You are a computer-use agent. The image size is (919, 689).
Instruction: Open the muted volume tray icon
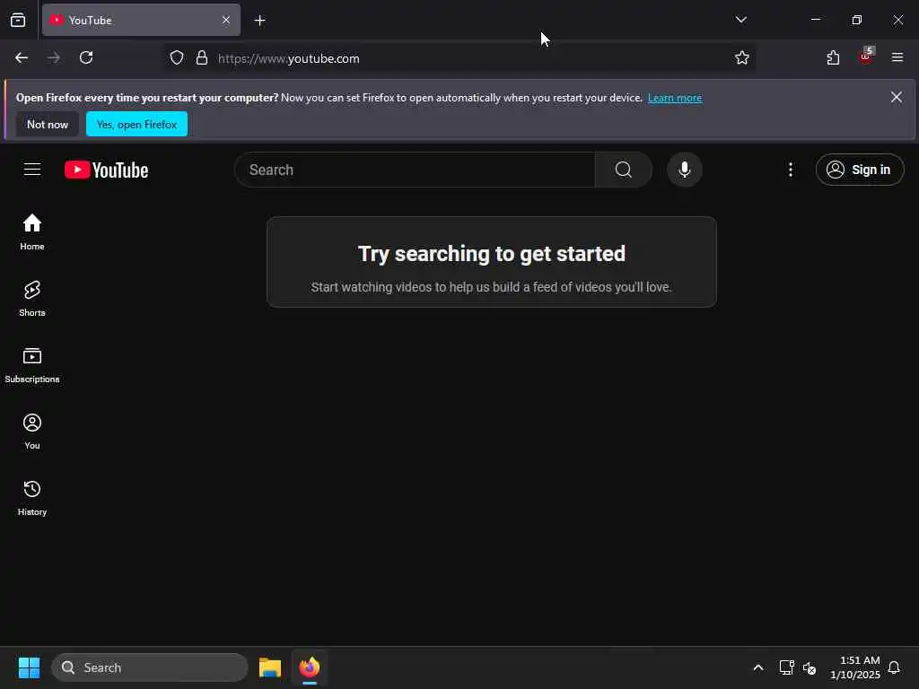[810, 667]
